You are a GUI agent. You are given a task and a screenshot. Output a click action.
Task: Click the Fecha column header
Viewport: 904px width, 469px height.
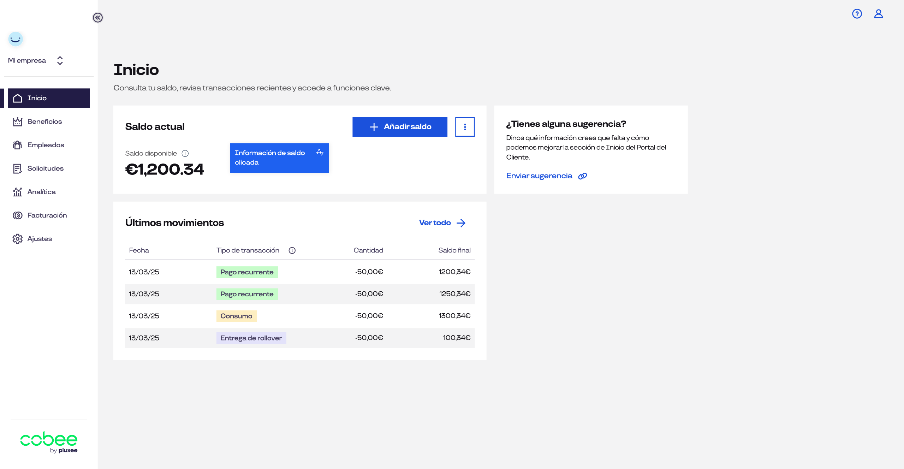click(x=139, y=250)
